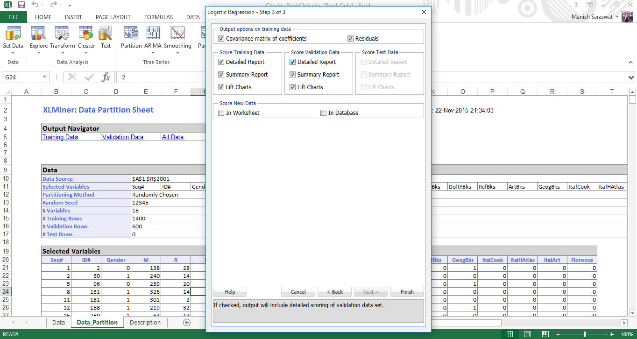Click the Finish button
This screenshot has height=339, width=637.
click(x=407, y=292)
